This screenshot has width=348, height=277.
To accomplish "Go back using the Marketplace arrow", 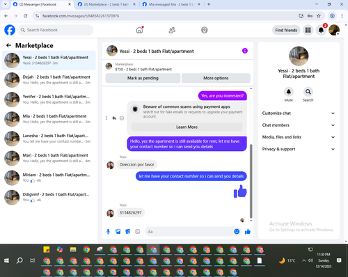I will (8, 45).
